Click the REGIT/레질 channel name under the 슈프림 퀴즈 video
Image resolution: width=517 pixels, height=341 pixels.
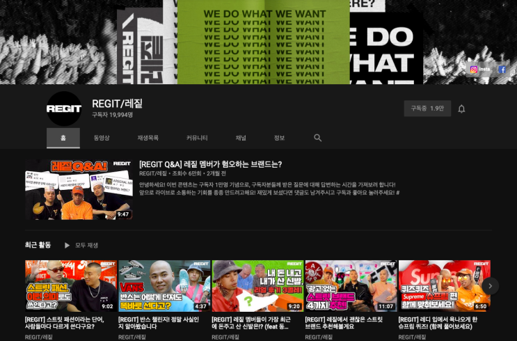click(x=412, y=338)
